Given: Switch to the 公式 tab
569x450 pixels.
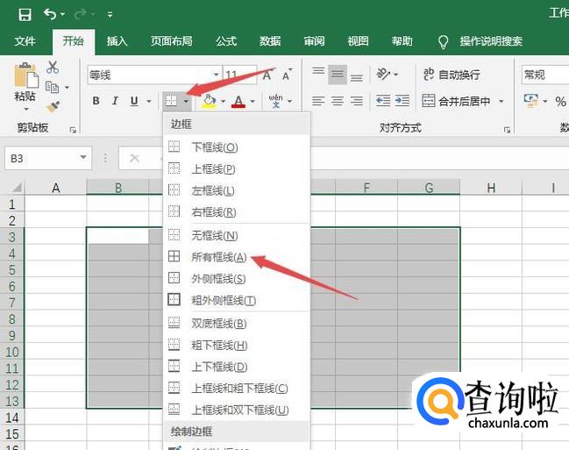Looking at the screenshot, I should (x=226, y=41).
